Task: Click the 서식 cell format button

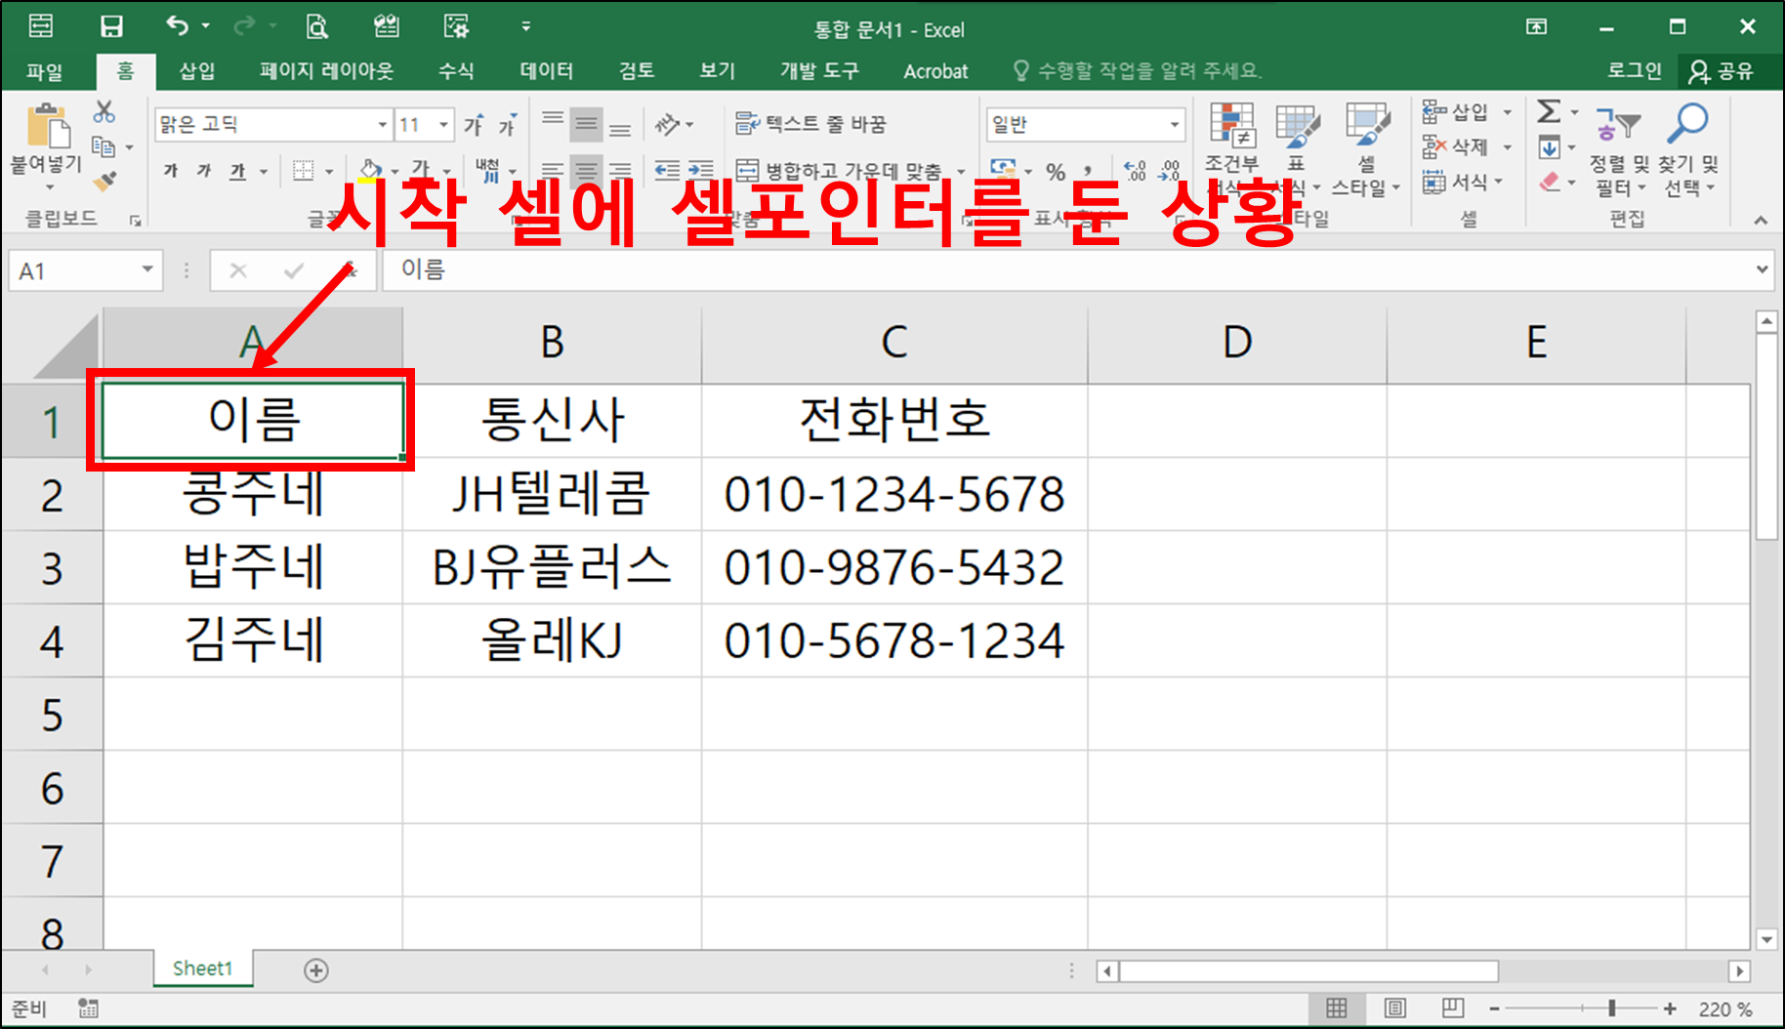Action: point(1463,183)
